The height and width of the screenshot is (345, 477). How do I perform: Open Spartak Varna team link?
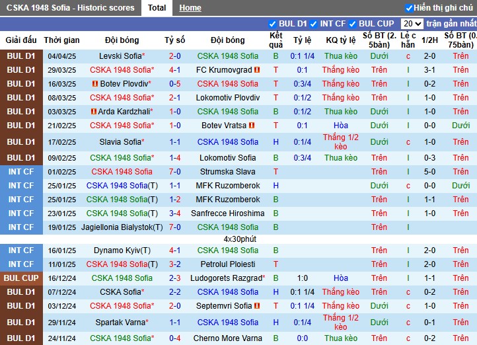coord(120,322)
